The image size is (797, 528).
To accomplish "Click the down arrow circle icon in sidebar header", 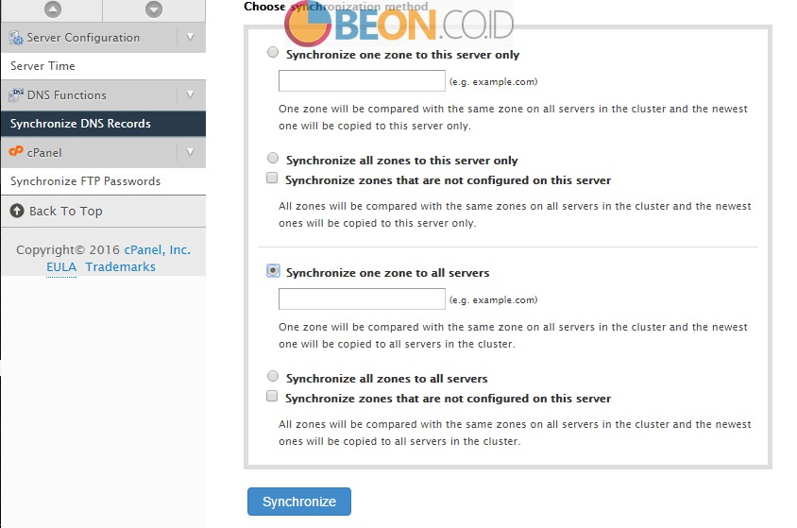I will coord(154,9).
